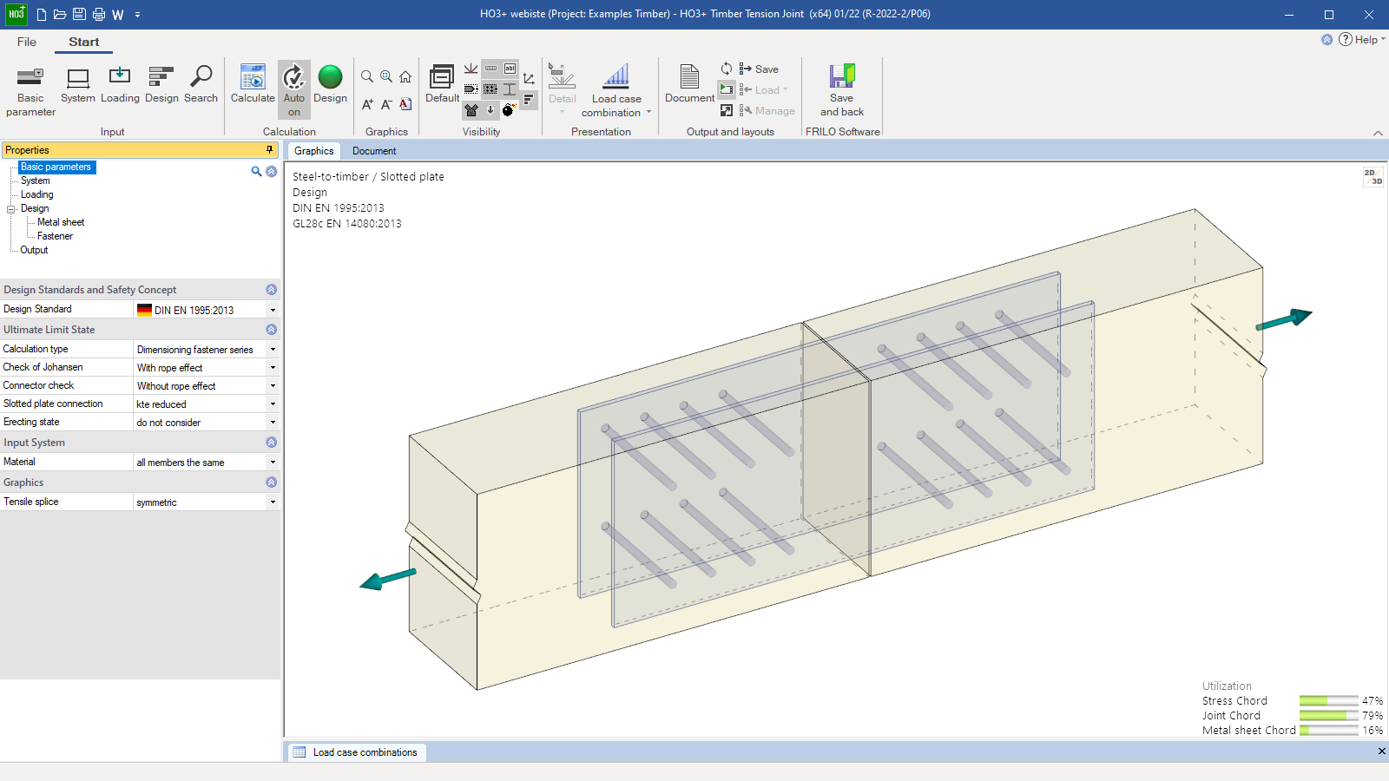
Task: Open the Design Standard dropdown
Action: 273,310
